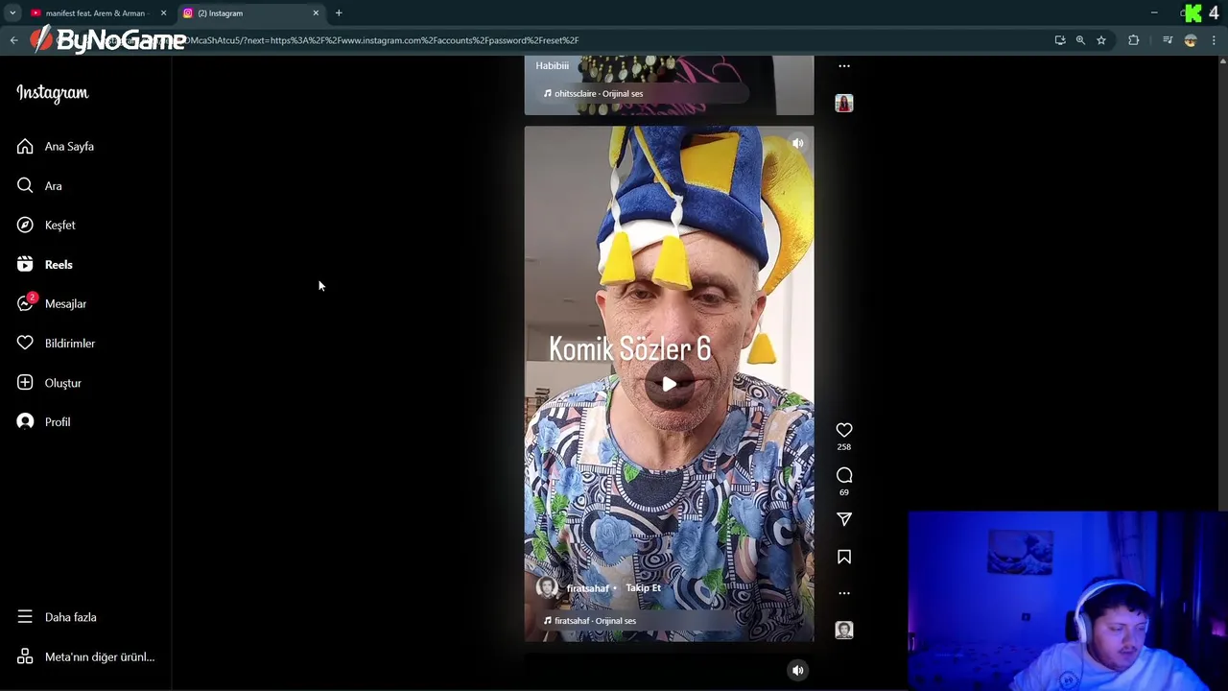Close the Instagram browser tab
1228x691 pixels.
[316, 13]
